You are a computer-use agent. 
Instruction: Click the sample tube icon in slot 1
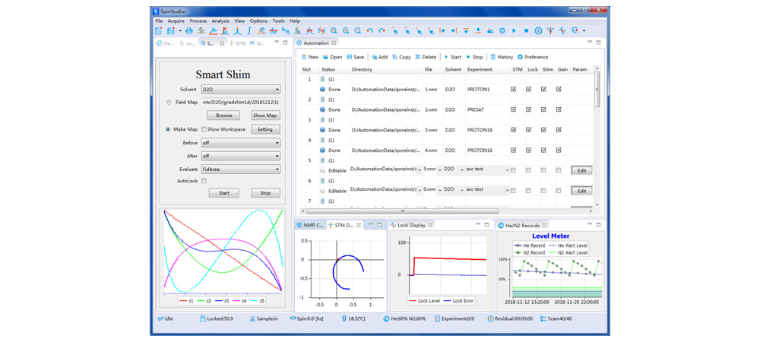(x=323, y=79)
